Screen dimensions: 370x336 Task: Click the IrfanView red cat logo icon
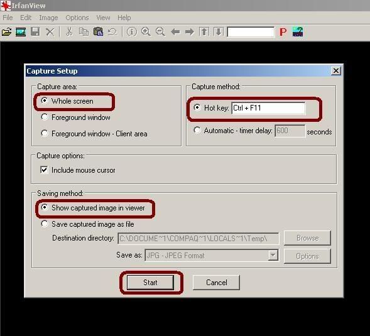pos(6,6)
